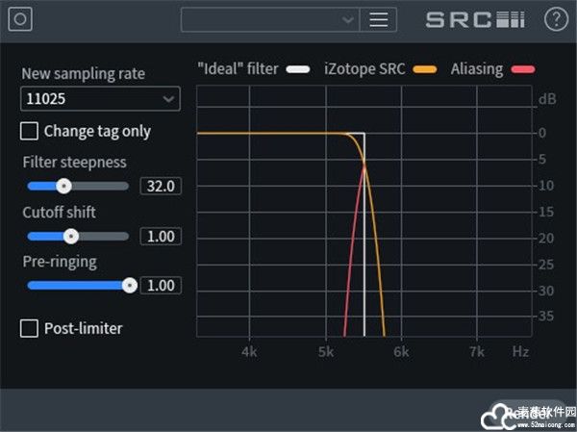
Task: Click the Hz axis unit label
Action: (520, 352)
